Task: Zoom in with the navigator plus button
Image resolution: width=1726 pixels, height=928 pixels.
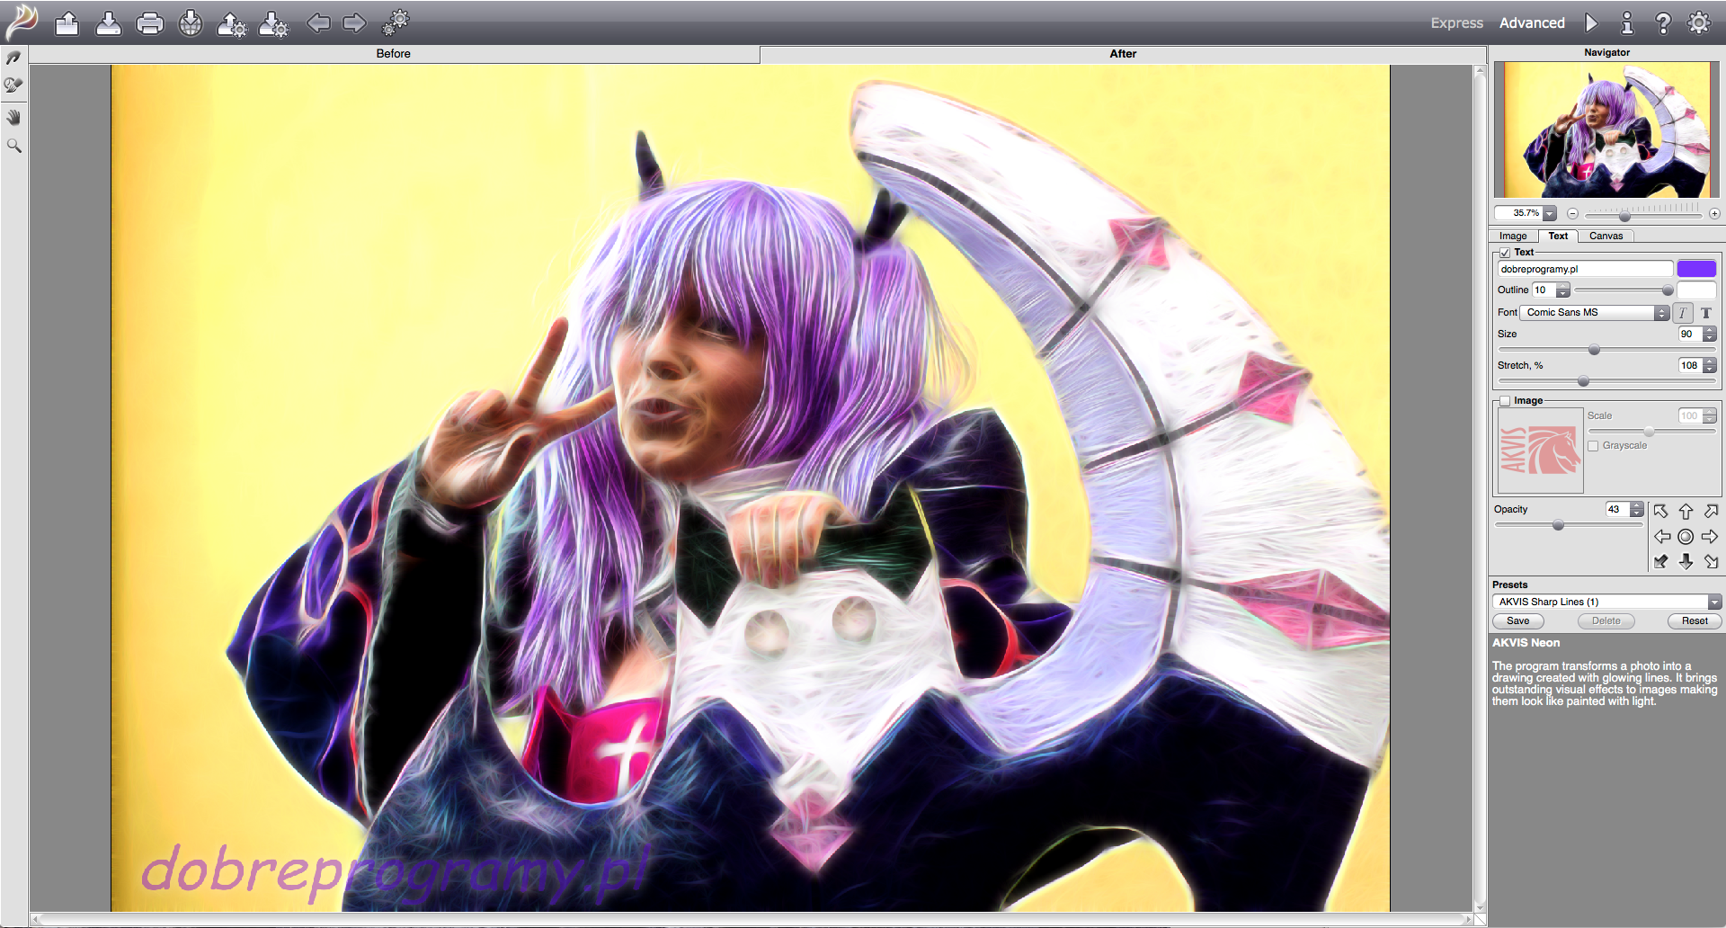Action: tap(1714, 214)
